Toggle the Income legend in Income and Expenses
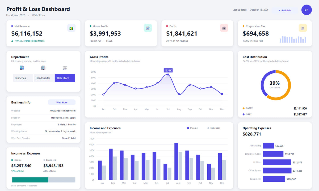319x191 pixels. tap(192, 128)
